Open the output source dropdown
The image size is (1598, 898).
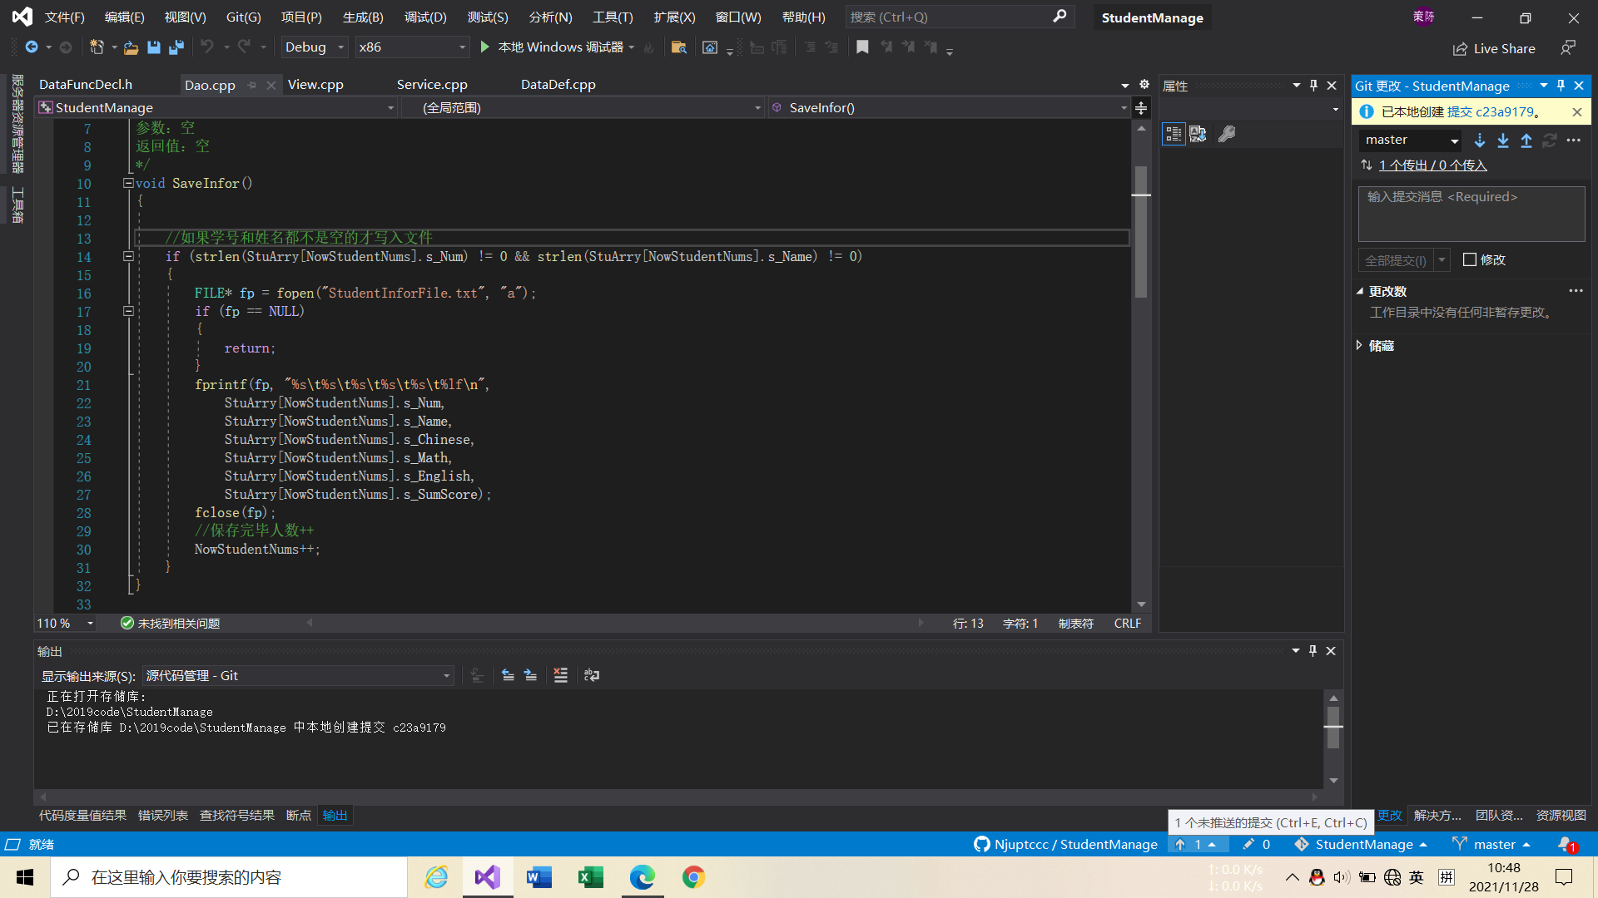[x=298, y=676]
